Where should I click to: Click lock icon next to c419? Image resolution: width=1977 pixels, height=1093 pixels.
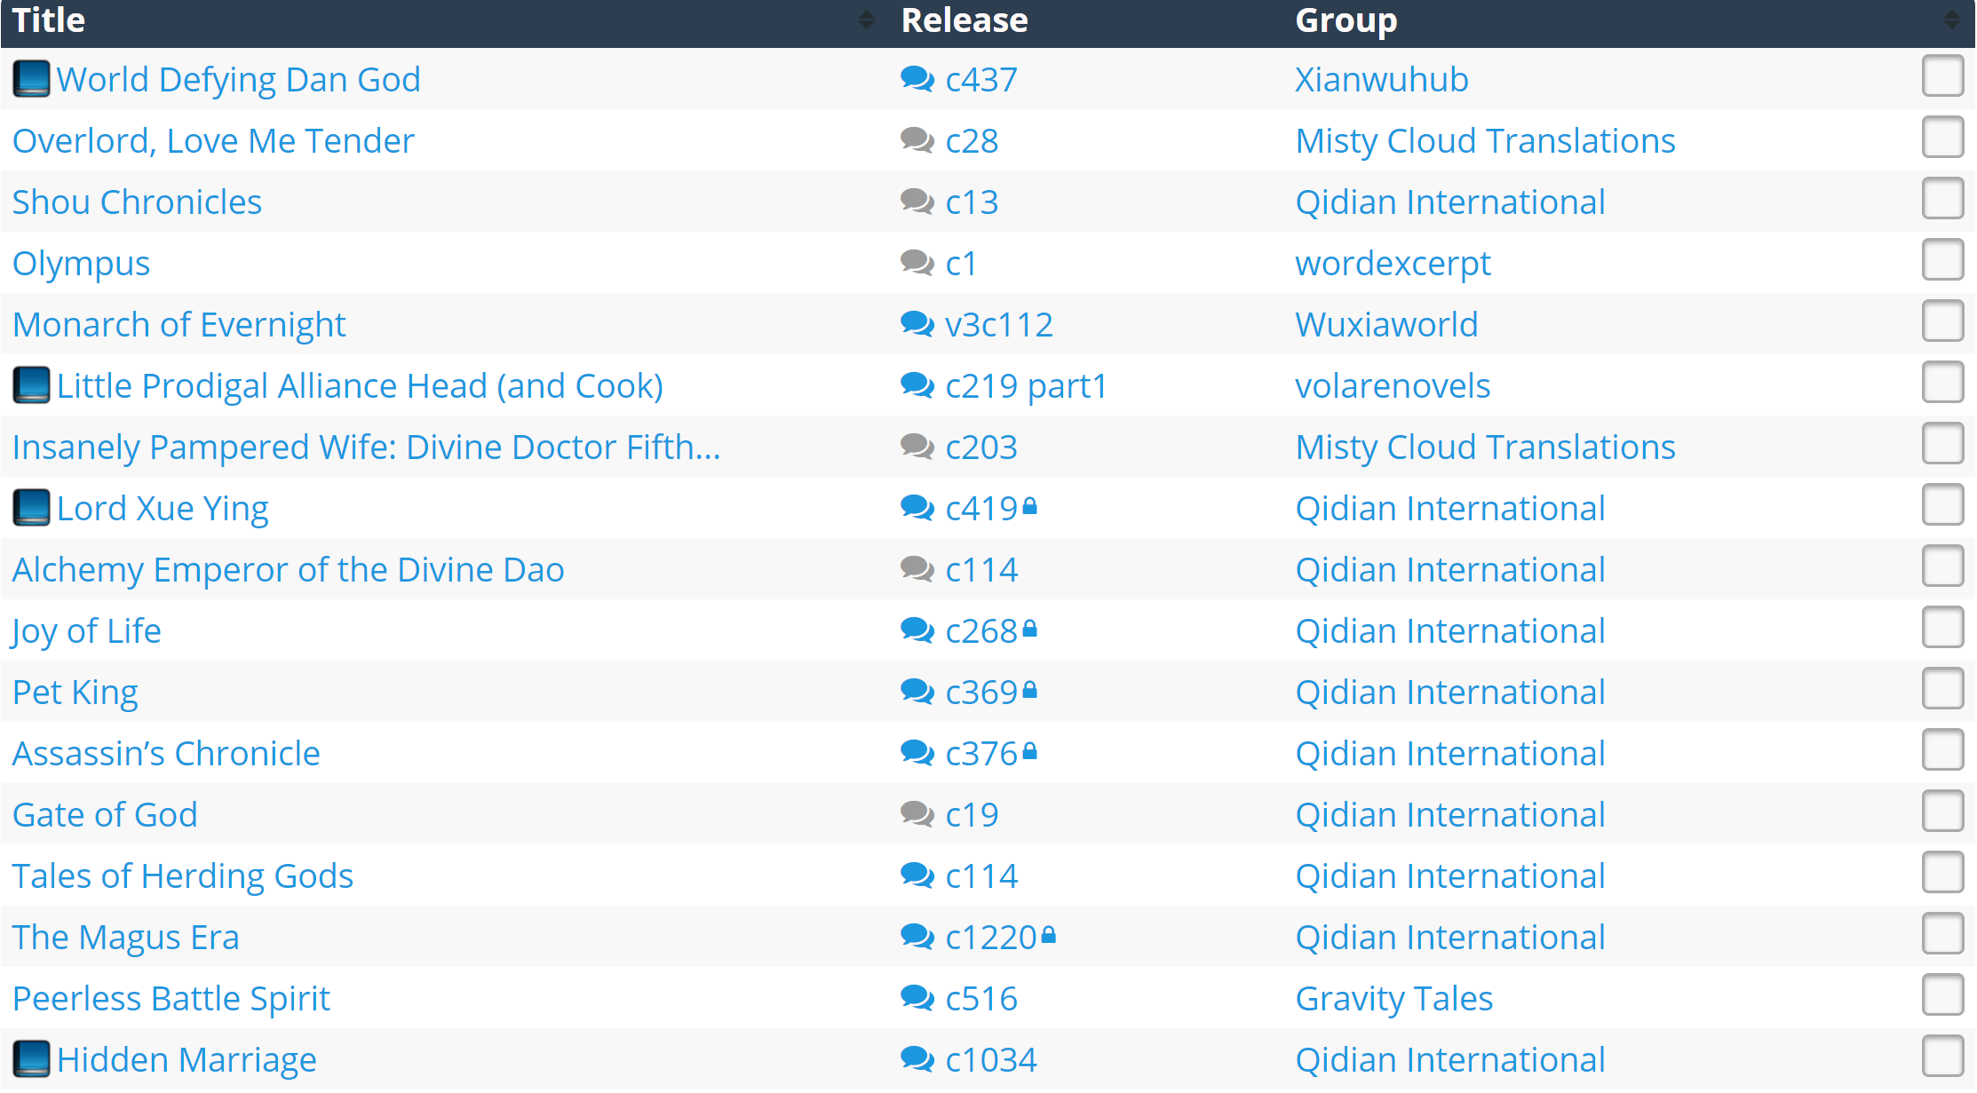(x=1030, y=506)
